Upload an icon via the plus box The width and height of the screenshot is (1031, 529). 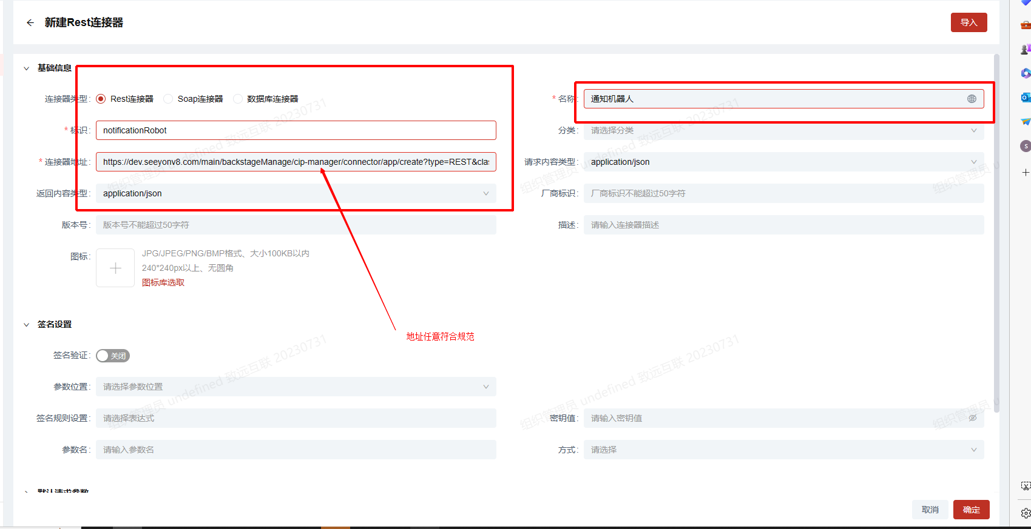click(115, 268)
